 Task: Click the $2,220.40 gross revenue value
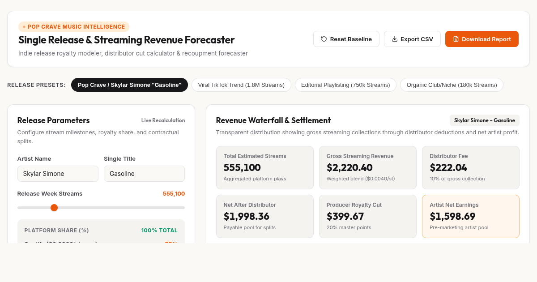coord(350,168)
